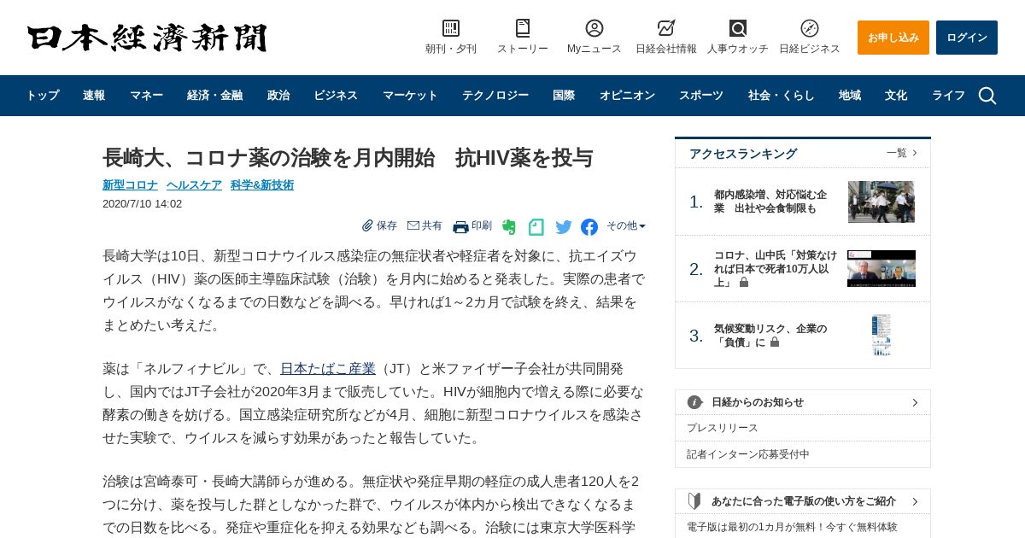Follow the 新型コロナ topic tag
The height and width of the screenshot is (538, 1025).
coord(130,184)
